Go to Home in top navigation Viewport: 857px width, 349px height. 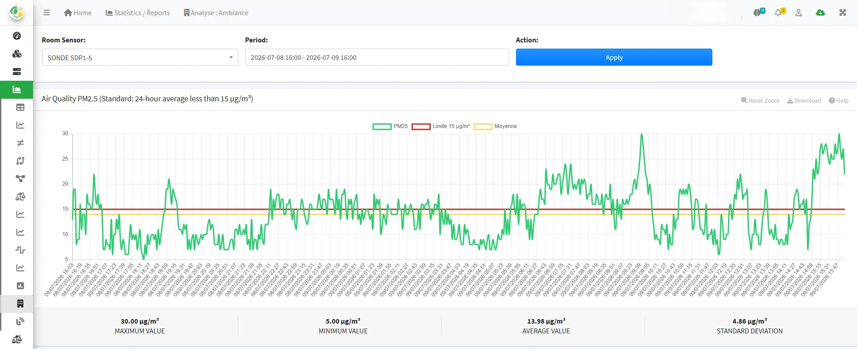(78, 12)
